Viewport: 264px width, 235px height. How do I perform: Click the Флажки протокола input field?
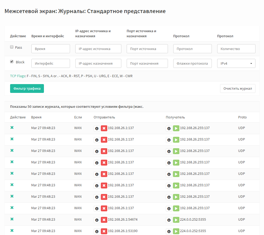click(192, 63)
